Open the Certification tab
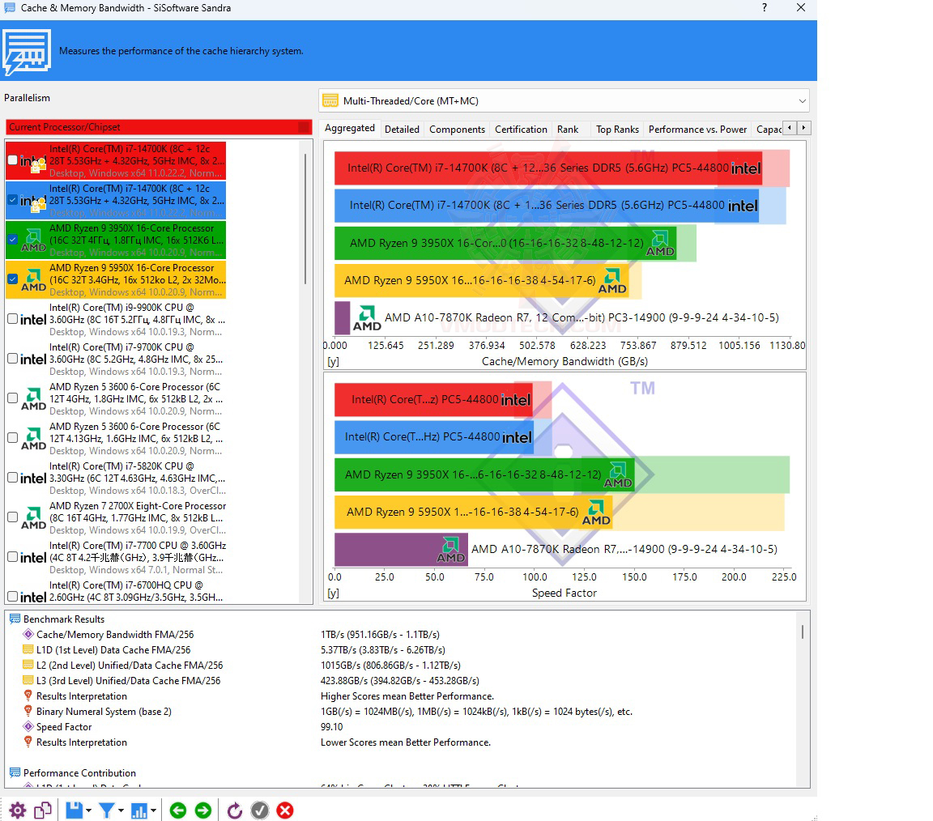The height and width of the screenshot is (821, 933). [x=521, y=129]
